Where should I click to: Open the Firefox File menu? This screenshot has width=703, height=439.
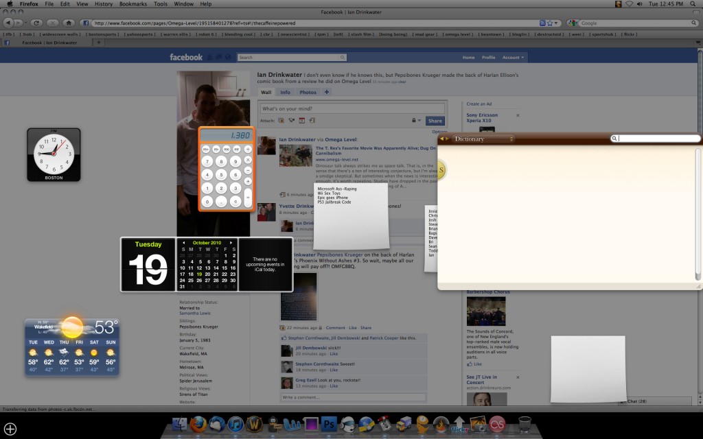(49, 4)
